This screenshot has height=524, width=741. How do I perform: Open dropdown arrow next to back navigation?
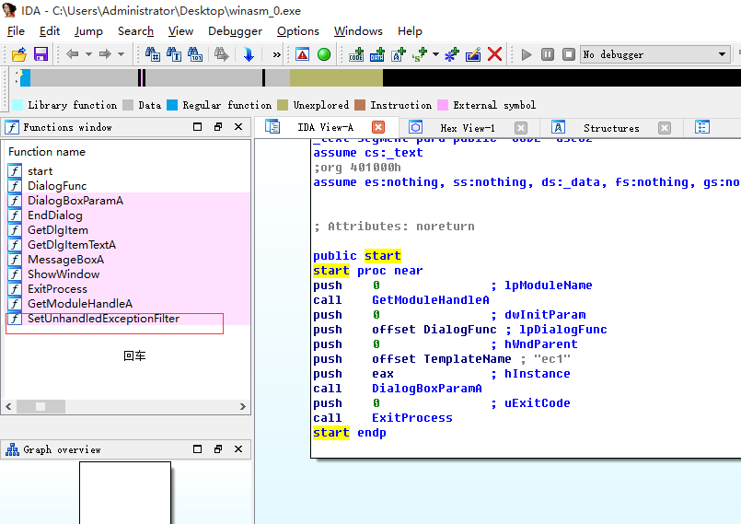click(89, 54)
